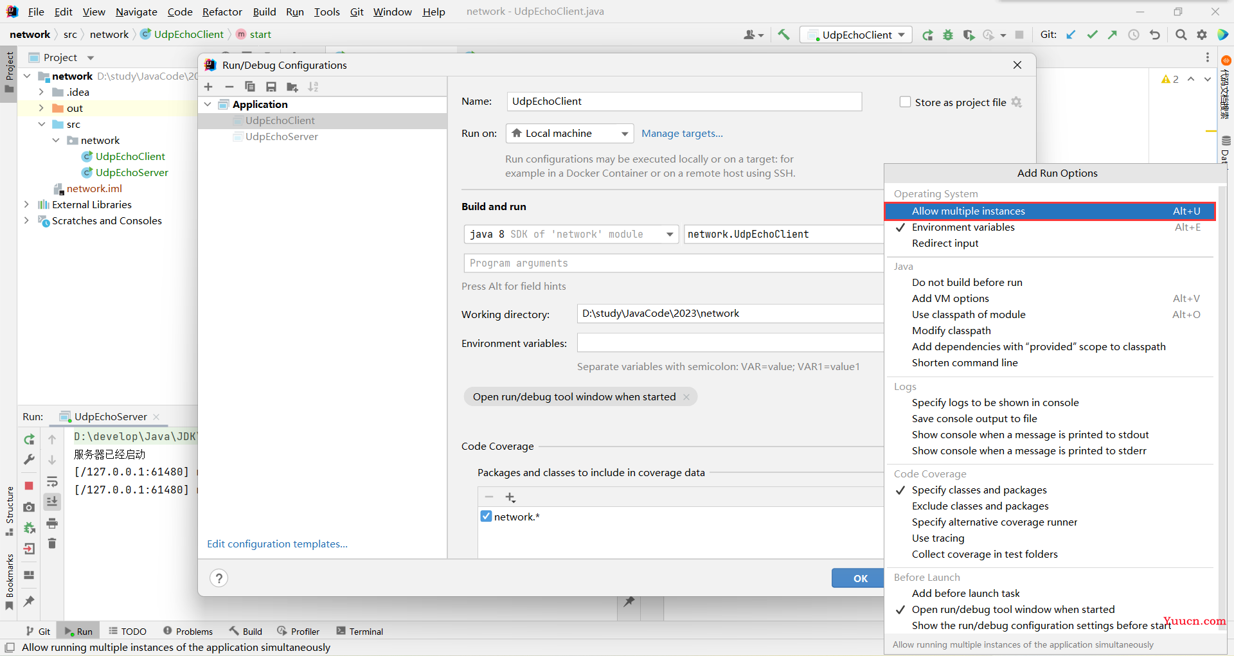Switch to the Problems tool tab

(188, 632)
